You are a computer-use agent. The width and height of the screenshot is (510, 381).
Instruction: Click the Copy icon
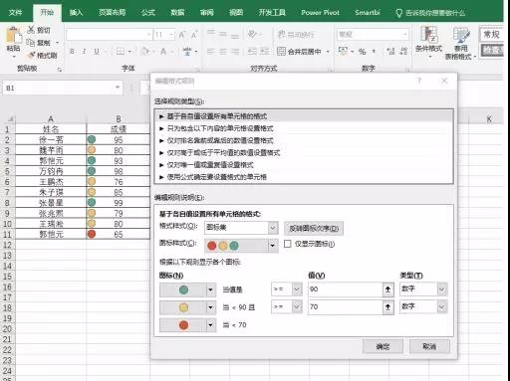31,43
